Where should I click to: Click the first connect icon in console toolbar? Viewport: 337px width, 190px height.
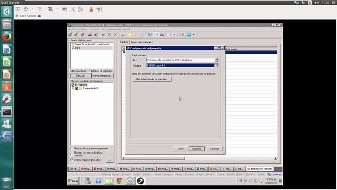71,35
